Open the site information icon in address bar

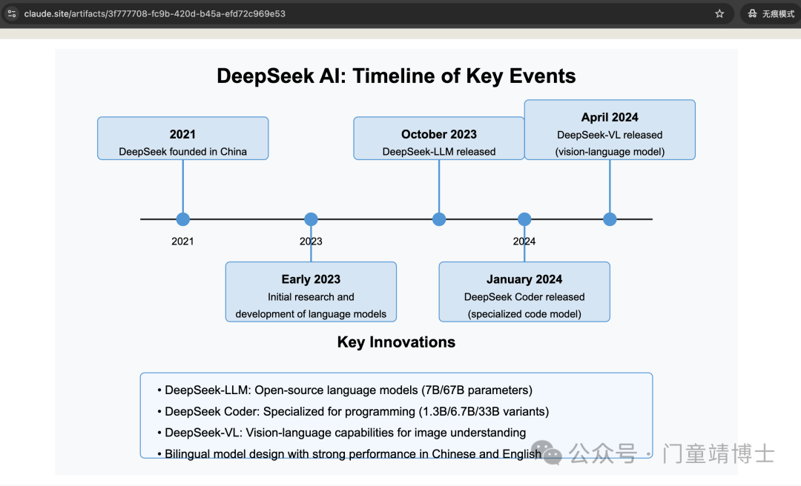(12, 14)
